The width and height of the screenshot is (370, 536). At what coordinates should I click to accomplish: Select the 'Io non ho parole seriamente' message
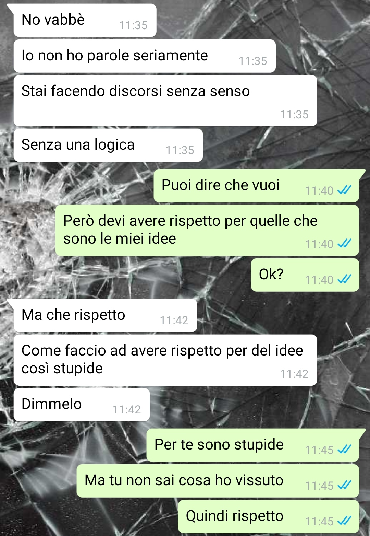coord(144,56)
